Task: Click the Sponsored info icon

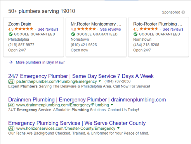Action: click(183, 12)
